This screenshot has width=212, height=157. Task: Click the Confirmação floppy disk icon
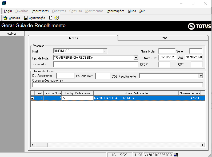[x=26, y=18]
